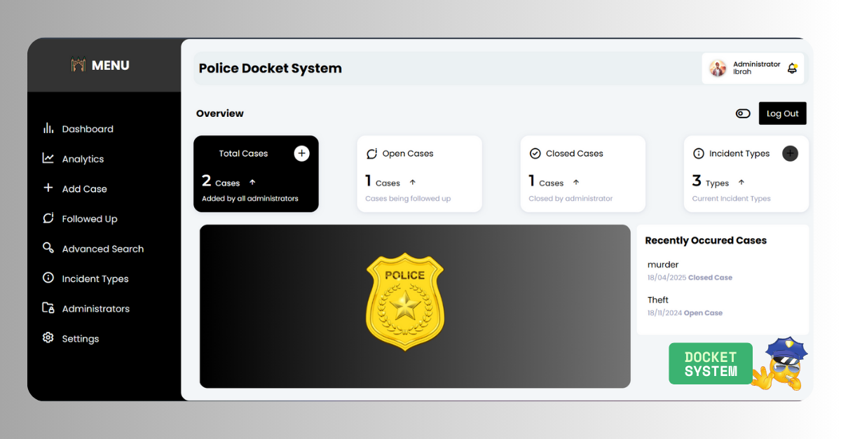This screenshot has width=841, height=439.
Task: Open the Administrators section icon
Action: [48, 308]
